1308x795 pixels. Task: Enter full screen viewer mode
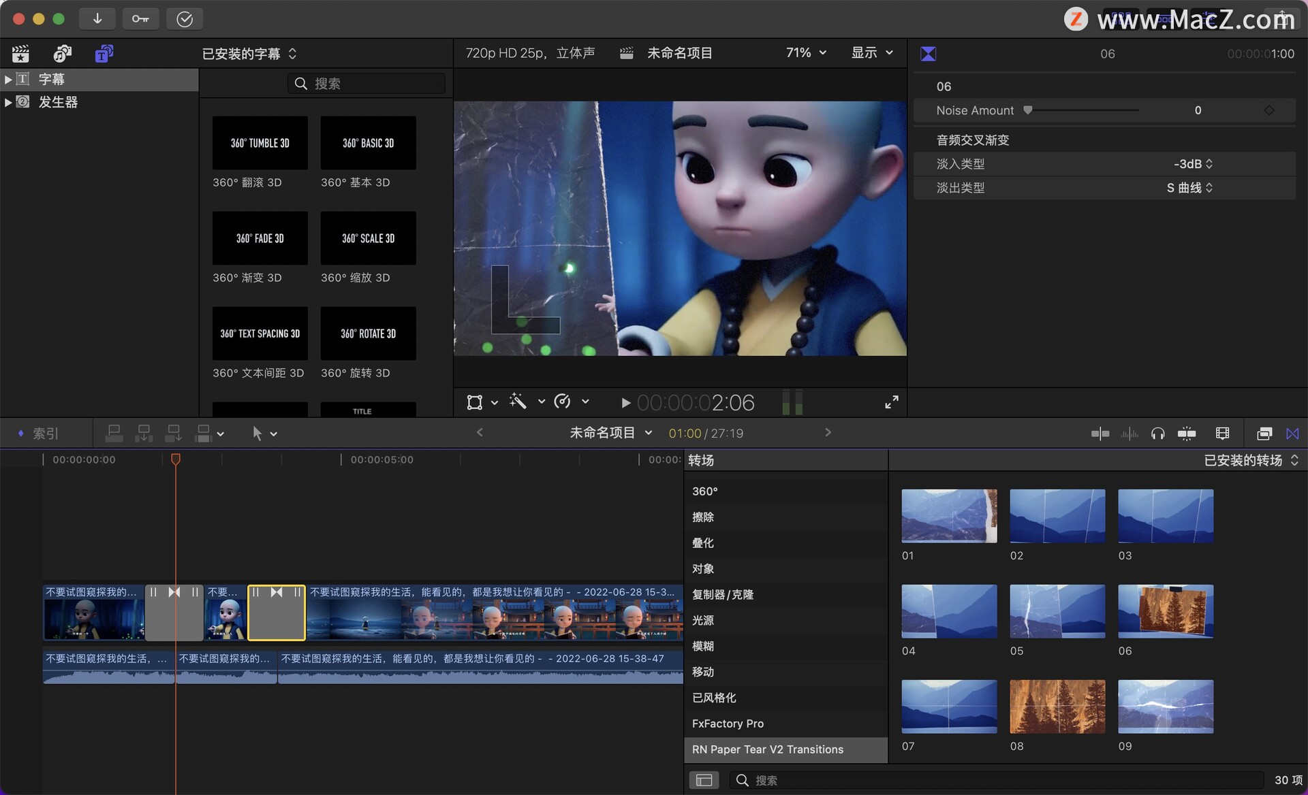(x=891, y=402)
